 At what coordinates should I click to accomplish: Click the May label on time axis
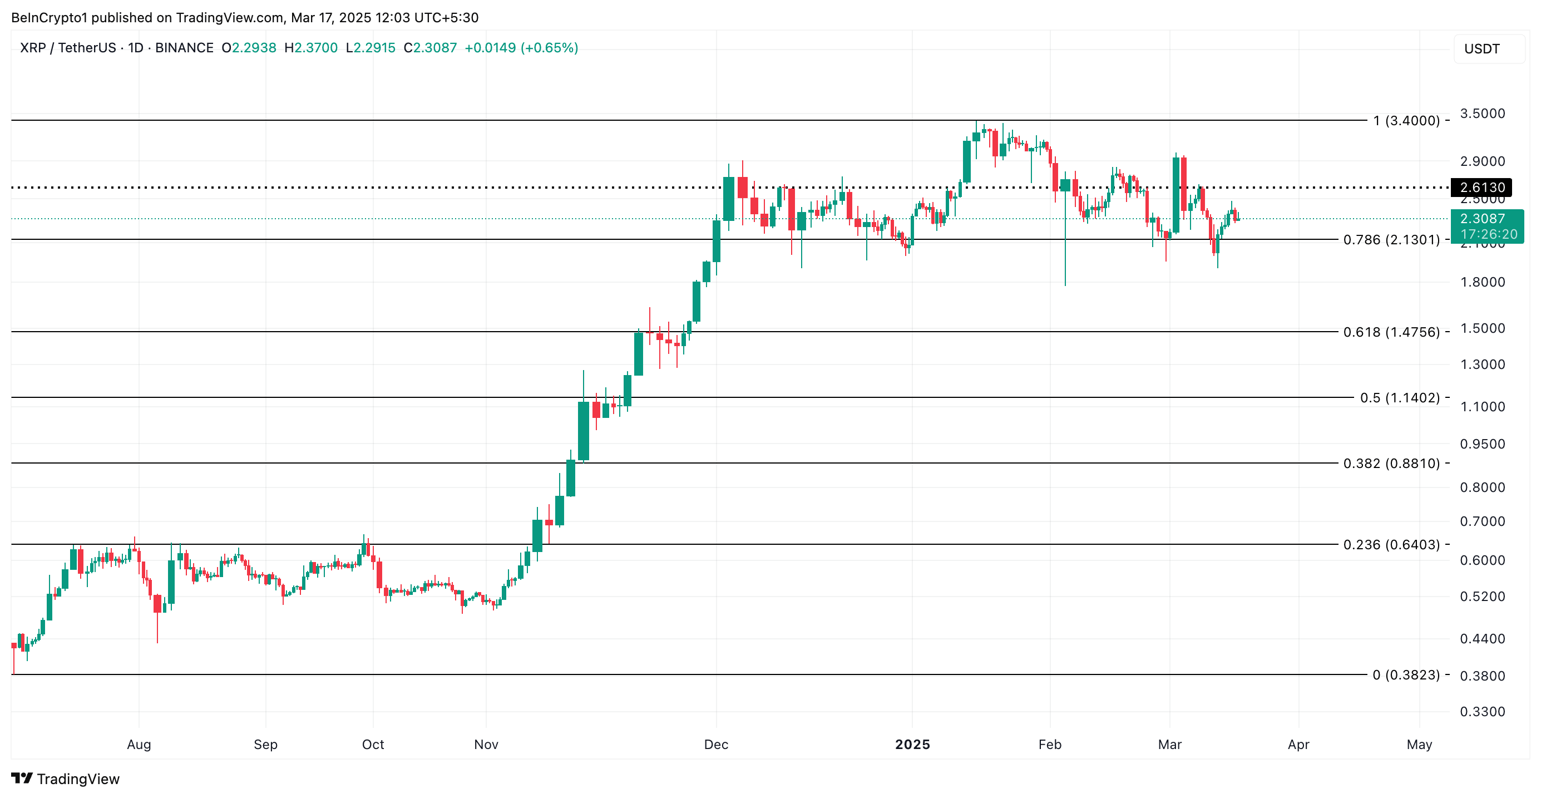coord(1419,745)
